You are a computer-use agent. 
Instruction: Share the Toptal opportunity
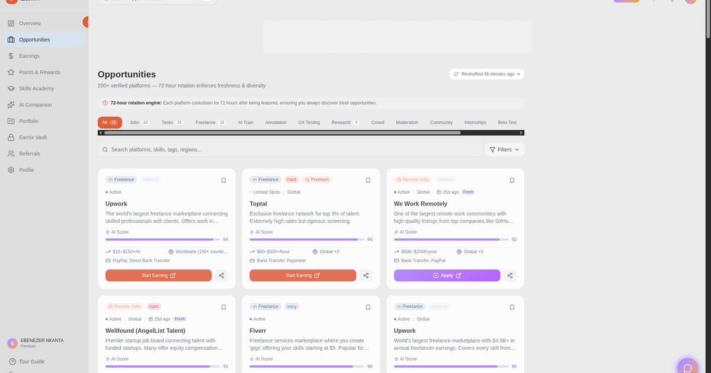(x=366, y=275)
